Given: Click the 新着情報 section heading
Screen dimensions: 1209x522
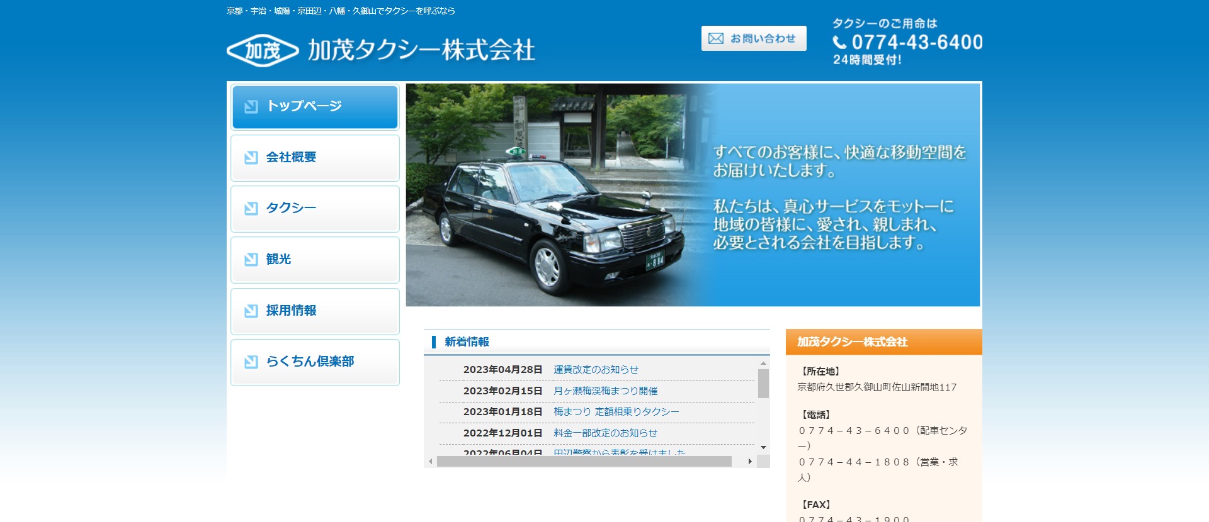Looking at the screenshot, I should point(467,342).
